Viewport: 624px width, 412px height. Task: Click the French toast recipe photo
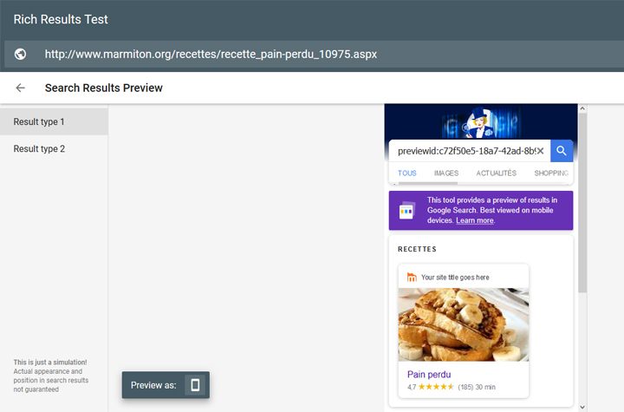pyautogui.click(x=463, y=324)
